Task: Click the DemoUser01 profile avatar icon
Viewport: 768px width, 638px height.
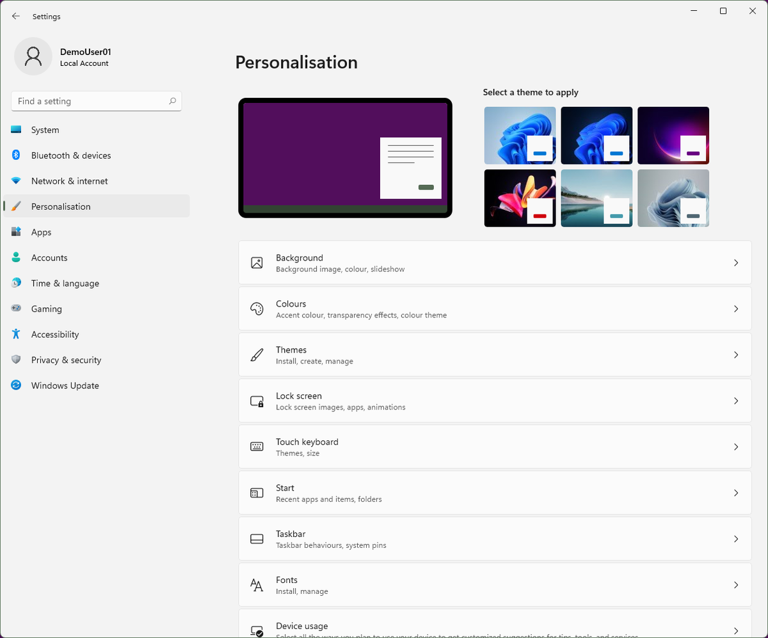Action: [x=33, y=56]
